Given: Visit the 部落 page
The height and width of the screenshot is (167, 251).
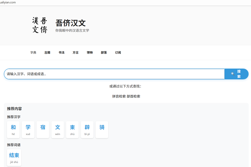Looking at the screenshot, I should [104, 53].
